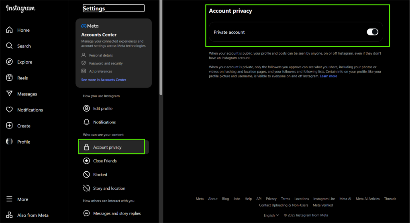
Task: Open the Blocked settings page
Action: tap(100, 174)
